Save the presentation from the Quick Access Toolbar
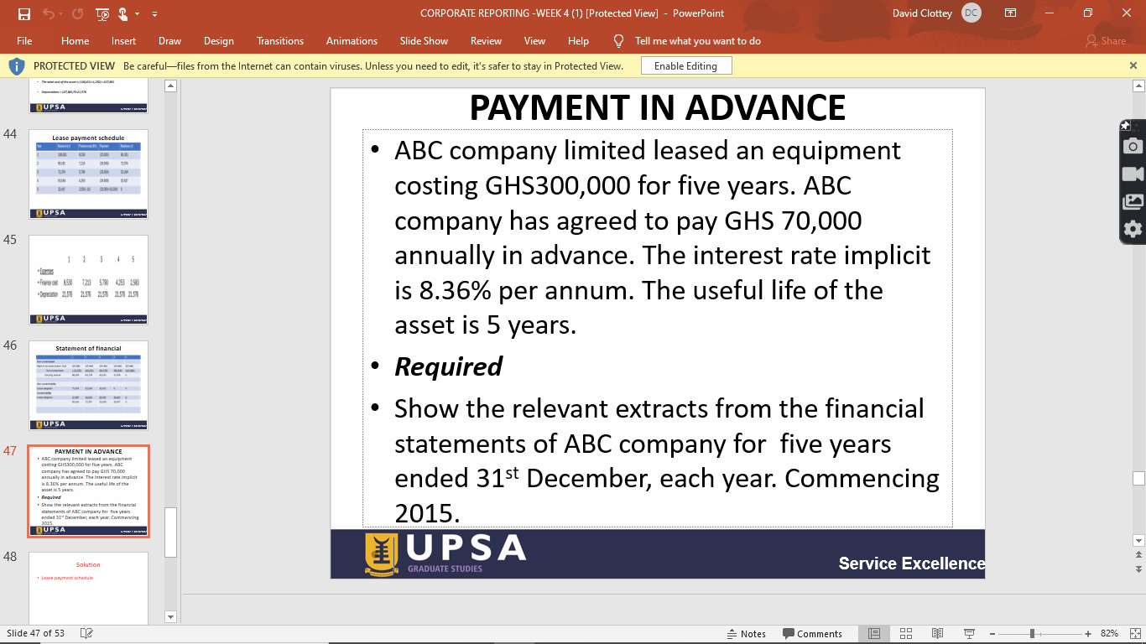This screenshot has height=644, width=1146. point(24,13)
